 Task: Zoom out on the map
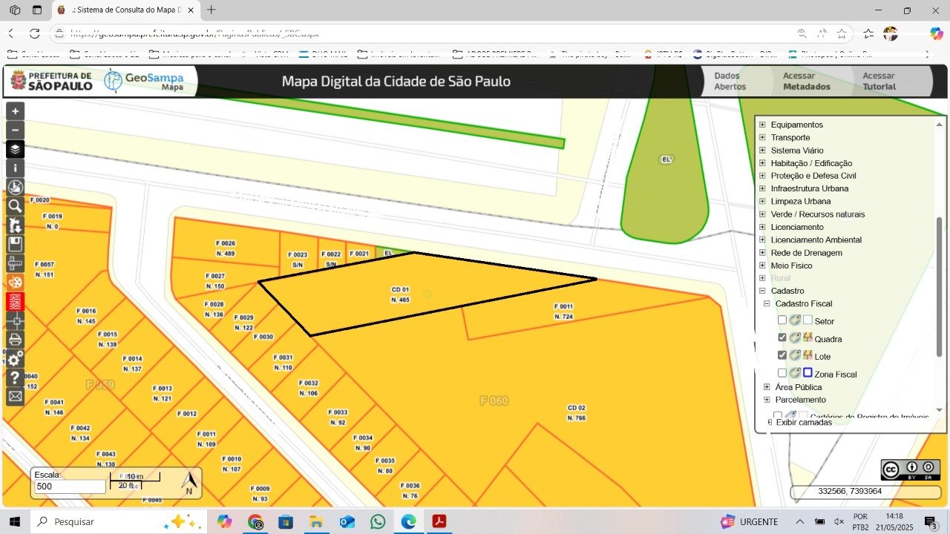(x=15, y=130)
